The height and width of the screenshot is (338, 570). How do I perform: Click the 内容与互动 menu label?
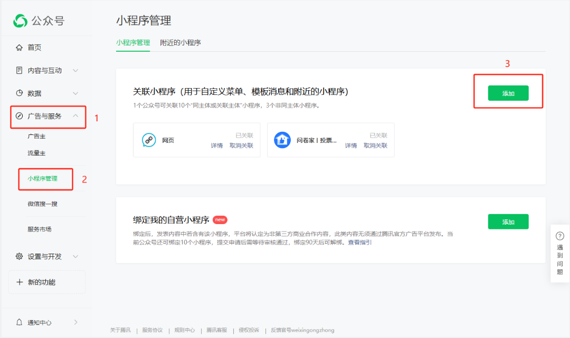click(x=45, y=71)
